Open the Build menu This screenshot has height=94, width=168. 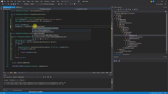coord(24,1)
